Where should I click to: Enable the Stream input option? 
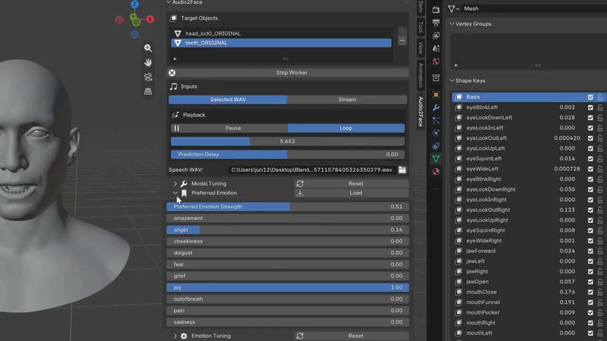[x=347, y=99]
